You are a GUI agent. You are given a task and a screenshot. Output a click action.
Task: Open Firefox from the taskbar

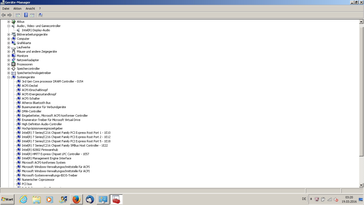click(x=76, y=199)
